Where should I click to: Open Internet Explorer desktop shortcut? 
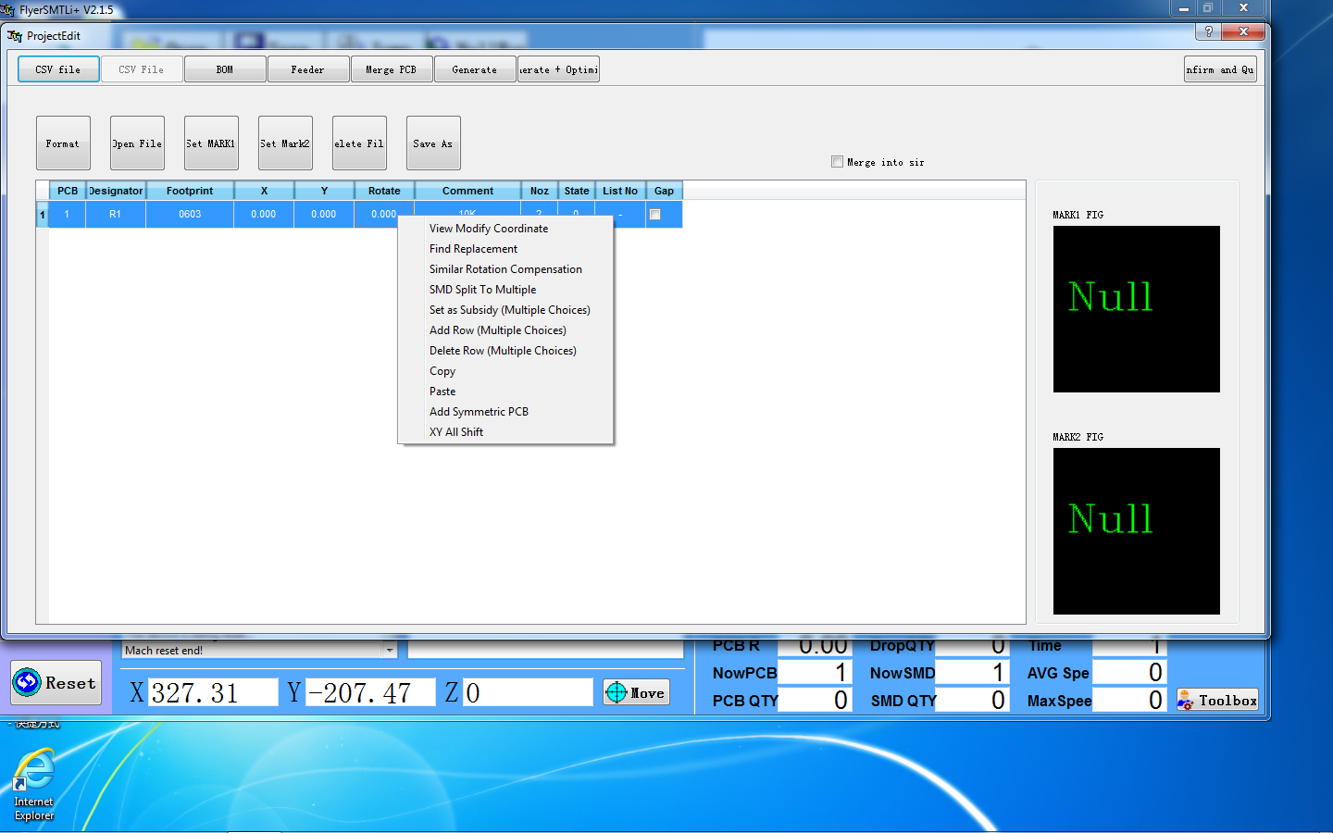click(x=33, y=784)
